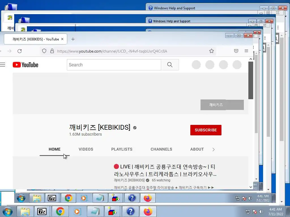290x217 pixels.
Task: Click the last gray avatar placeholder circle
Action: pos(237,65)
